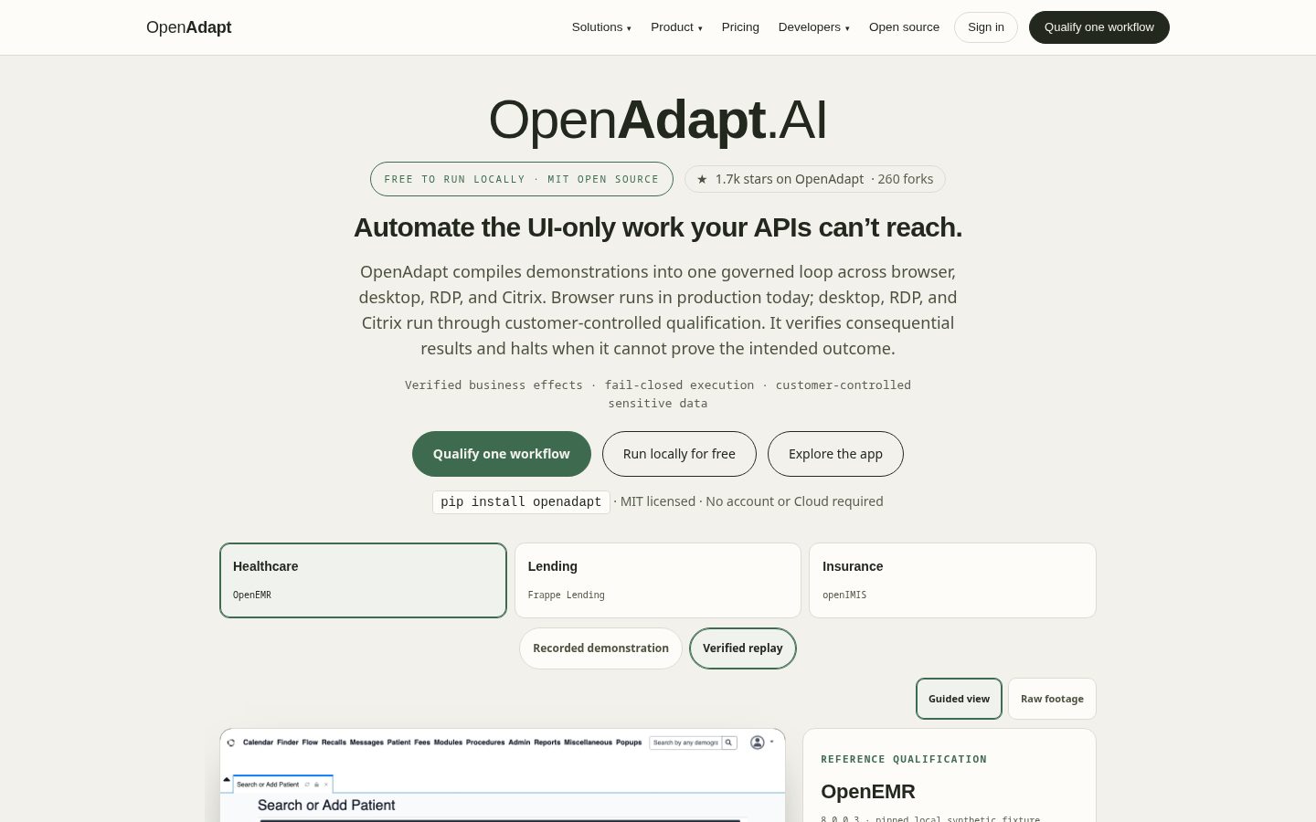Viewport: 1316px width, 822px height.
Task: Click the FREE TO RUN LOCALLY badge
Action: tap(522, 179)
